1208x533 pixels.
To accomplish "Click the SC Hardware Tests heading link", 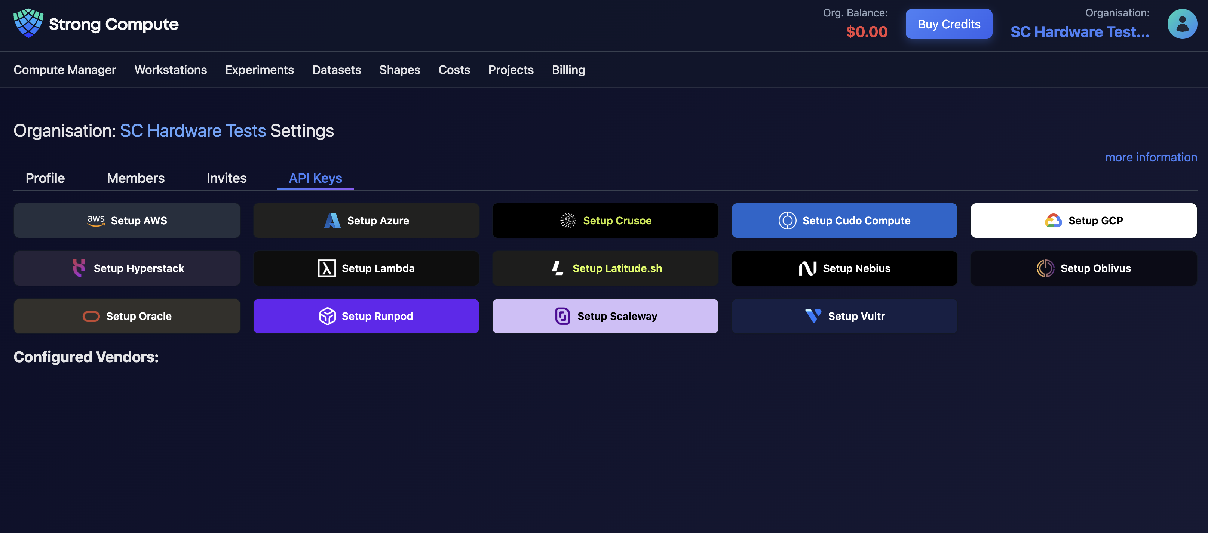I will 193,131.
